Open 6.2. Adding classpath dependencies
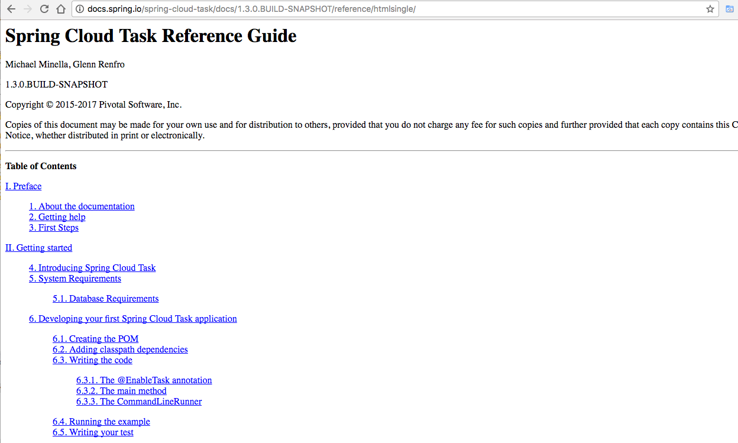Viewport: 738px width, 443px height. tap(120, 350)
